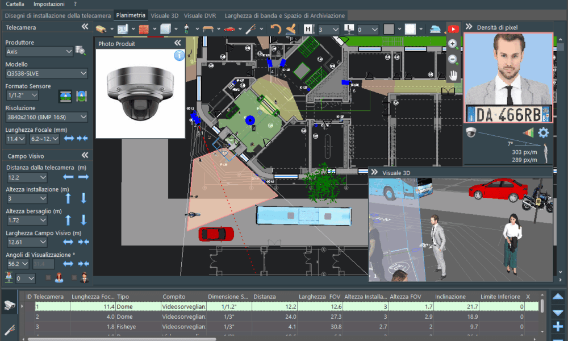Screen dimensions: 568x341
Task: Click the camera product photo thumbnail
Action: (140, 94)
